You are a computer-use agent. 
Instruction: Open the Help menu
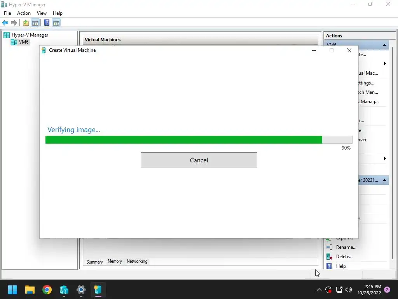click(58, 13)
